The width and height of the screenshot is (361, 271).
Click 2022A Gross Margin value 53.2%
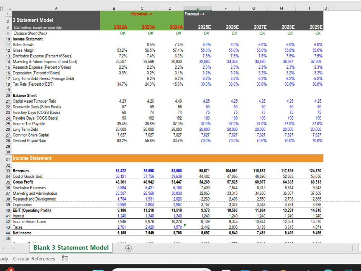pos(122,50)
